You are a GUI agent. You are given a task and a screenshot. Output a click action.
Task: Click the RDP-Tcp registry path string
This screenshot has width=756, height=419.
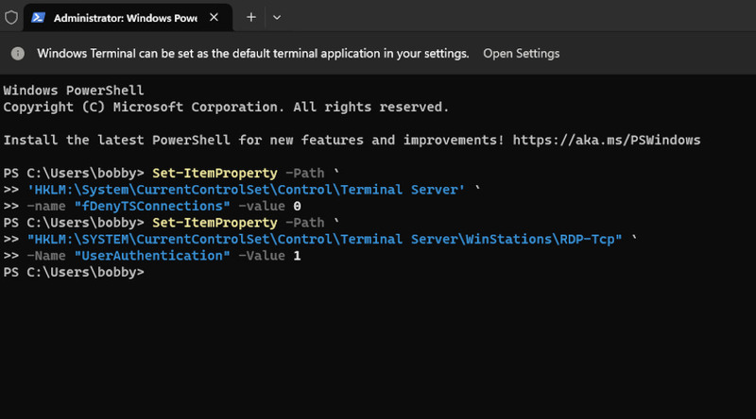click(x=325, y=240)
